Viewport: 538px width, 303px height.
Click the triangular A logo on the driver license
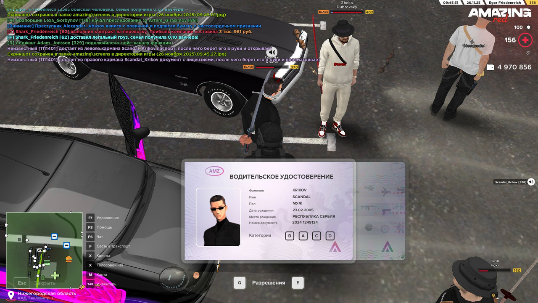335,246
